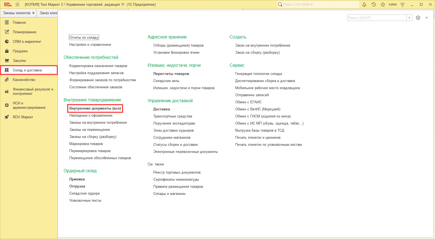Open the history clock icon

point(374,4)
